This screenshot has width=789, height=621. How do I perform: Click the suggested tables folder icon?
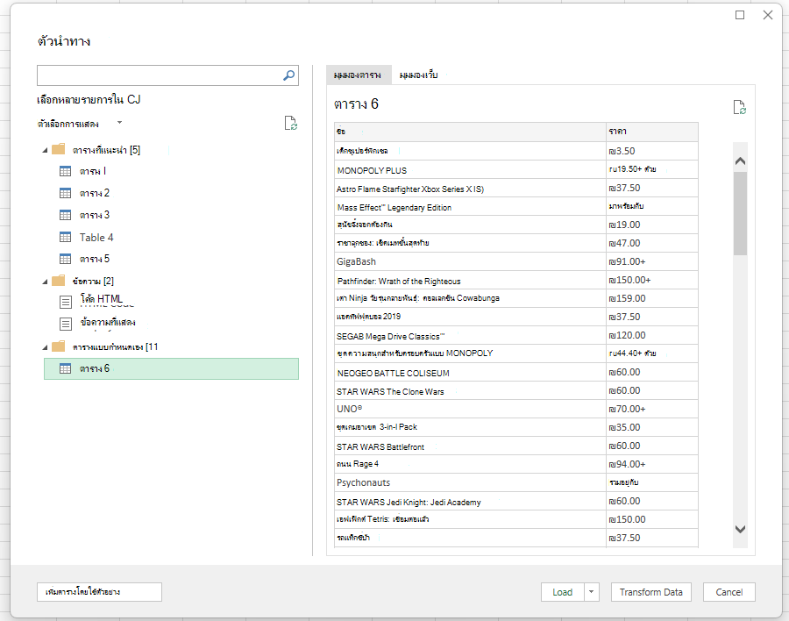click(x=59, y=149)
